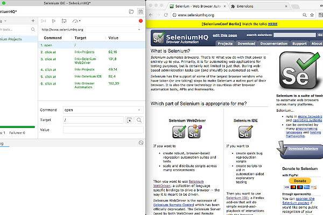Bookmark page star icon in Chrome
This screenshot has height=215, width=323.
pos(312,15)
